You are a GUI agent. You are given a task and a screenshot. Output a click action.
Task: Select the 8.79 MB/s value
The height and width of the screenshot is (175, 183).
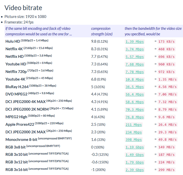click(x=168, y=110)
